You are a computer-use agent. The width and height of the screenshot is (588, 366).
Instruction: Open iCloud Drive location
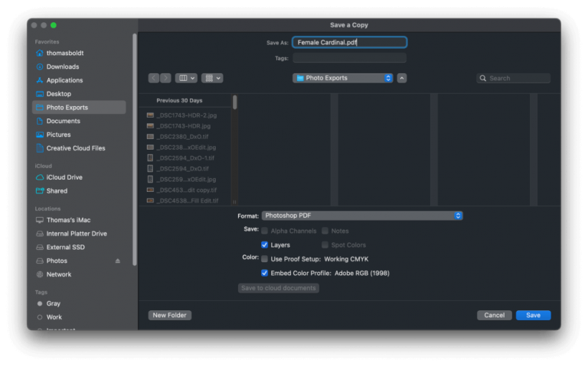point(64,177)
